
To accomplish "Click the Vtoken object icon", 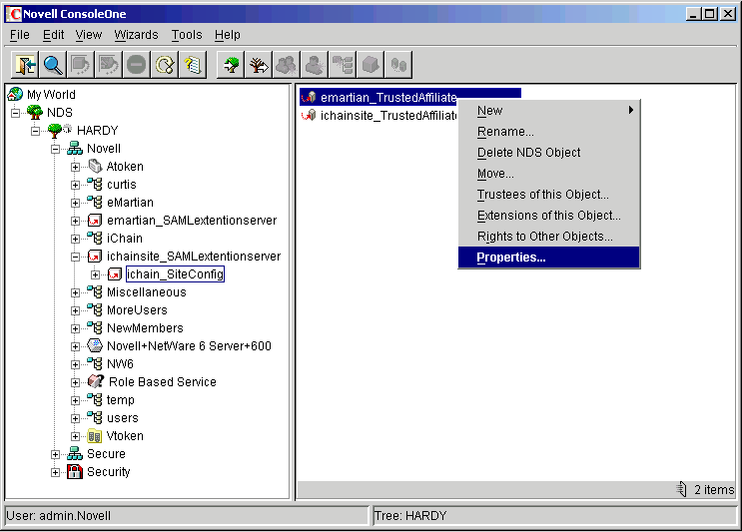I will [95, 435].
